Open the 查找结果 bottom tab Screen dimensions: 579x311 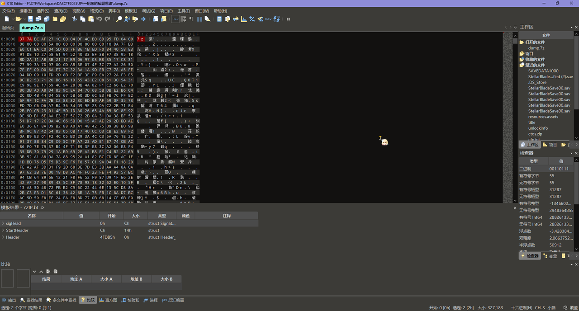[31, 300]
